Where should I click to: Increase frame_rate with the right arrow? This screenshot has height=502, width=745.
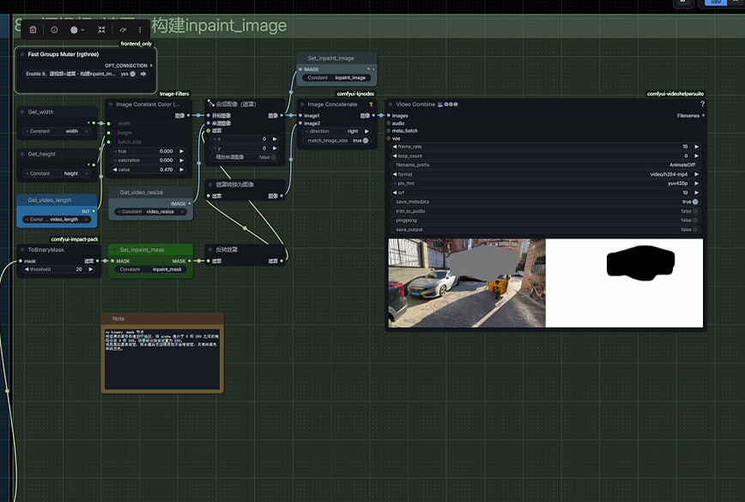[696, 147]
